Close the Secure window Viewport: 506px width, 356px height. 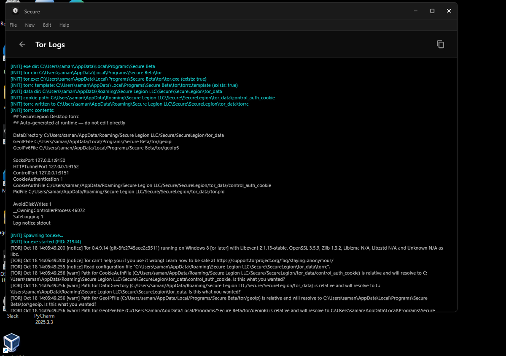pos(449,11)
